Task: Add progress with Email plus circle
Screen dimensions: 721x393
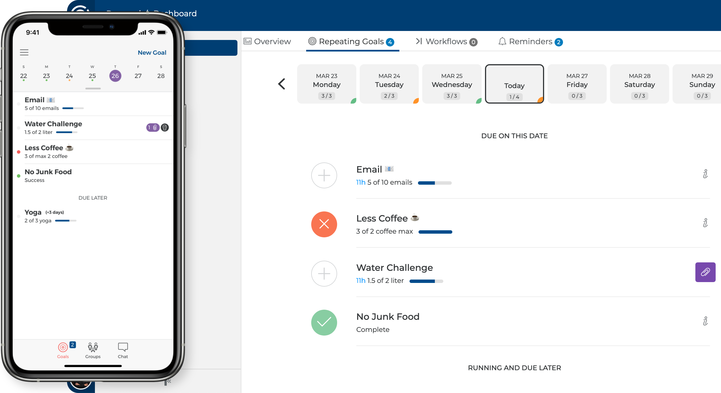Action: point(324,175)
